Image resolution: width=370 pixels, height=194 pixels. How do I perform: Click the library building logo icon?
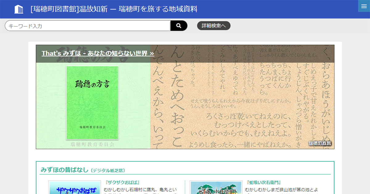[x=19, y=9]
